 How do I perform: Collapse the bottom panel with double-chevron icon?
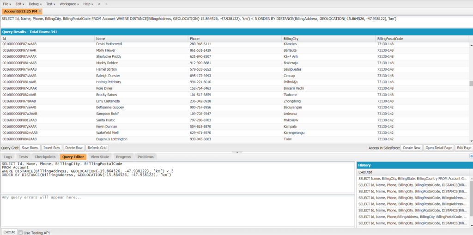pyautogui.click(x=471, y=156)
